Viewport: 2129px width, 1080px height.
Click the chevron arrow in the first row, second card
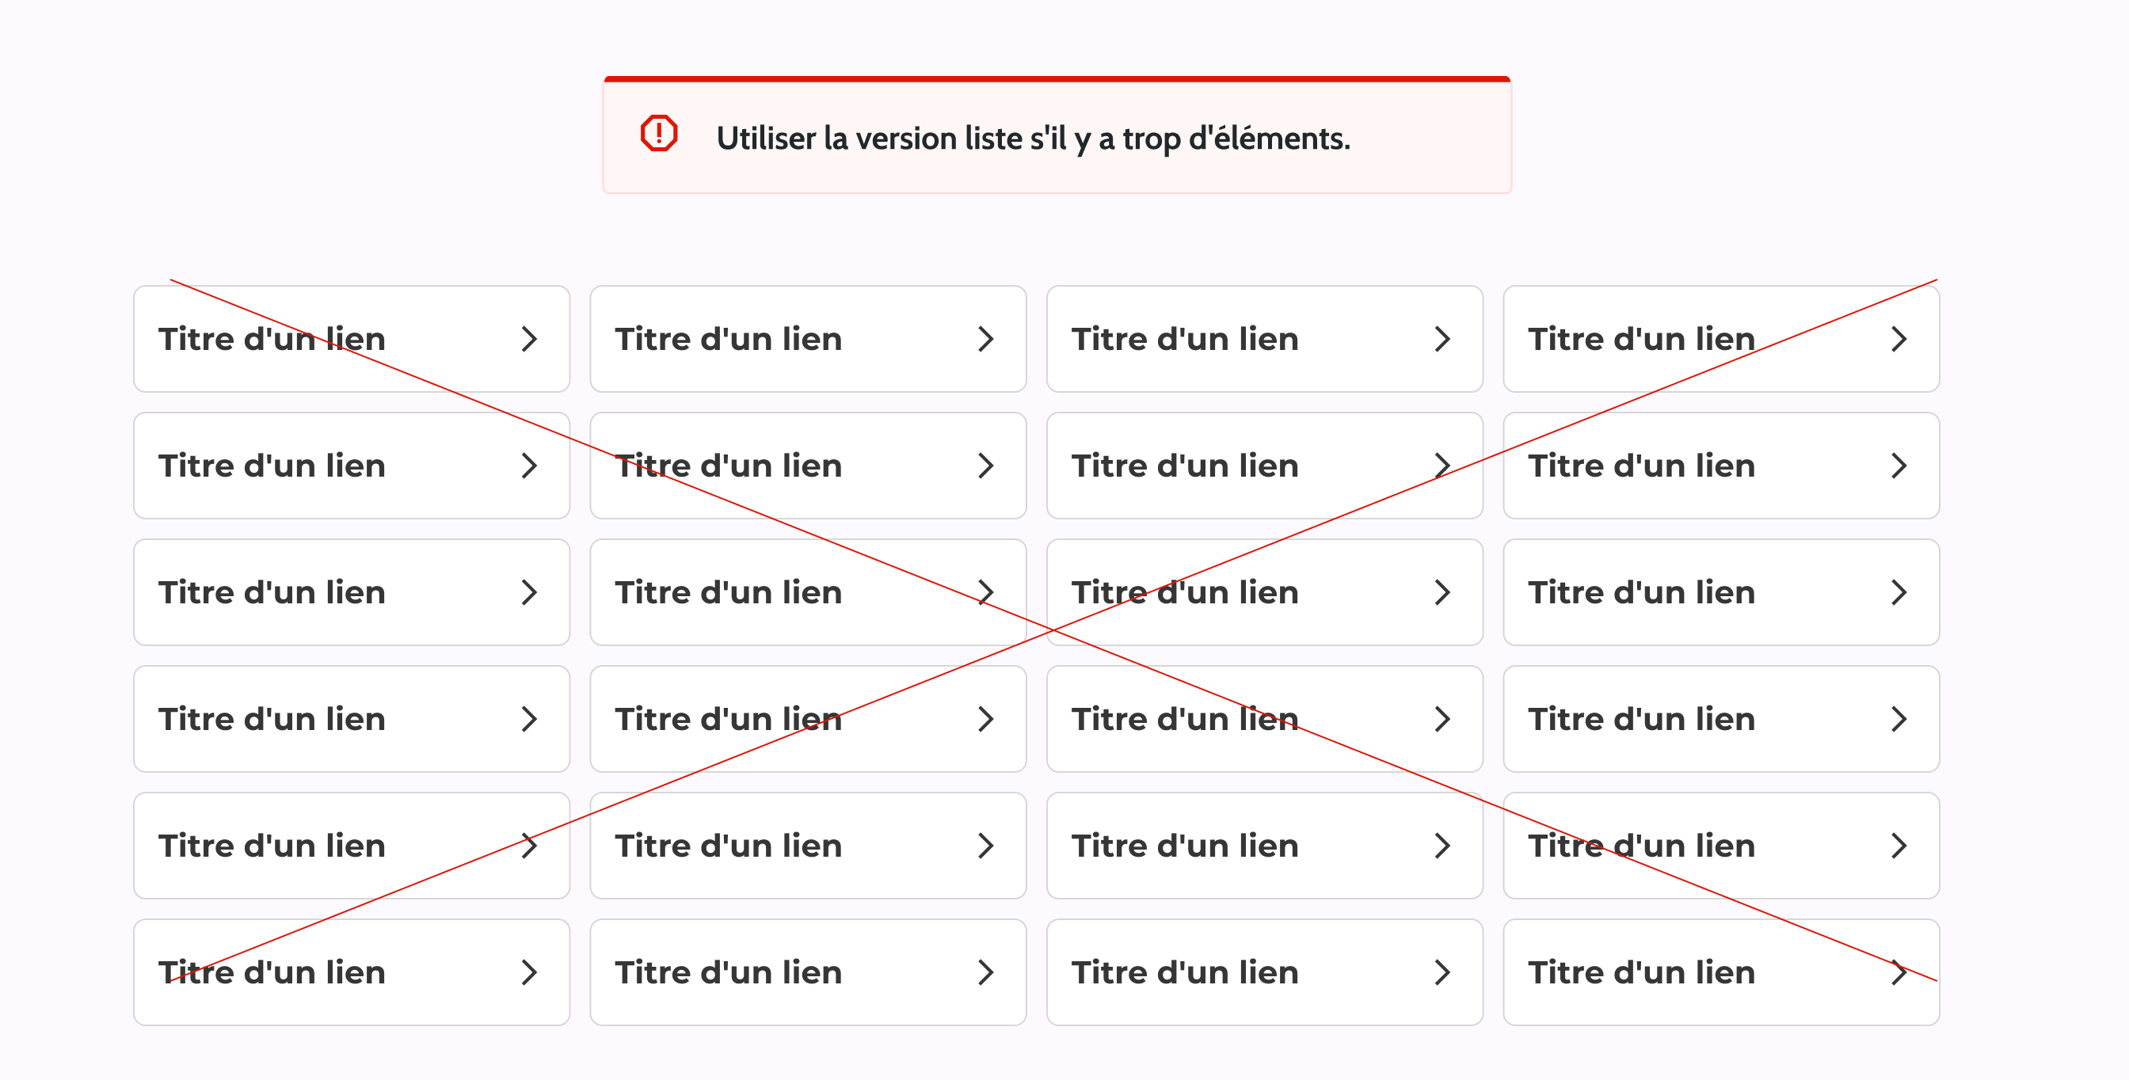click(986, 339)
